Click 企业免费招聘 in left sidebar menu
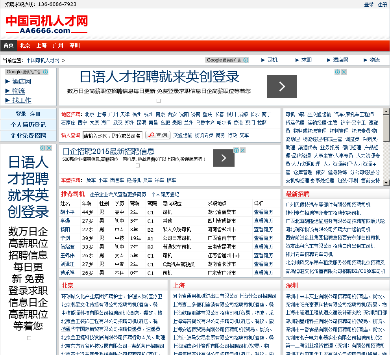This screenshot has width=390, height=355. pyautogui.click(x=28, y=136)
